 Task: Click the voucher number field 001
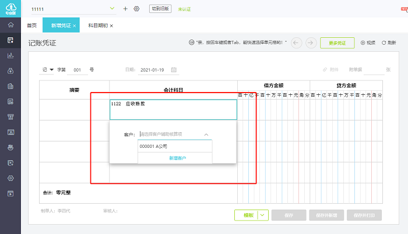pos(78,70)
